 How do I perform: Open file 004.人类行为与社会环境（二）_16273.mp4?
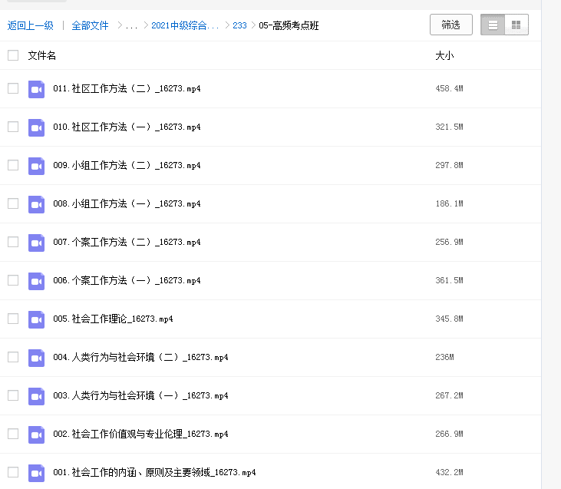pos(140,357)
